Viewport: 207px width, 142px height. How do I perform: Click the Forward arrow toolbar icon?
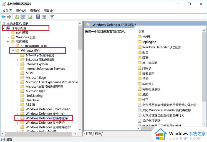(x=9, y=17)
